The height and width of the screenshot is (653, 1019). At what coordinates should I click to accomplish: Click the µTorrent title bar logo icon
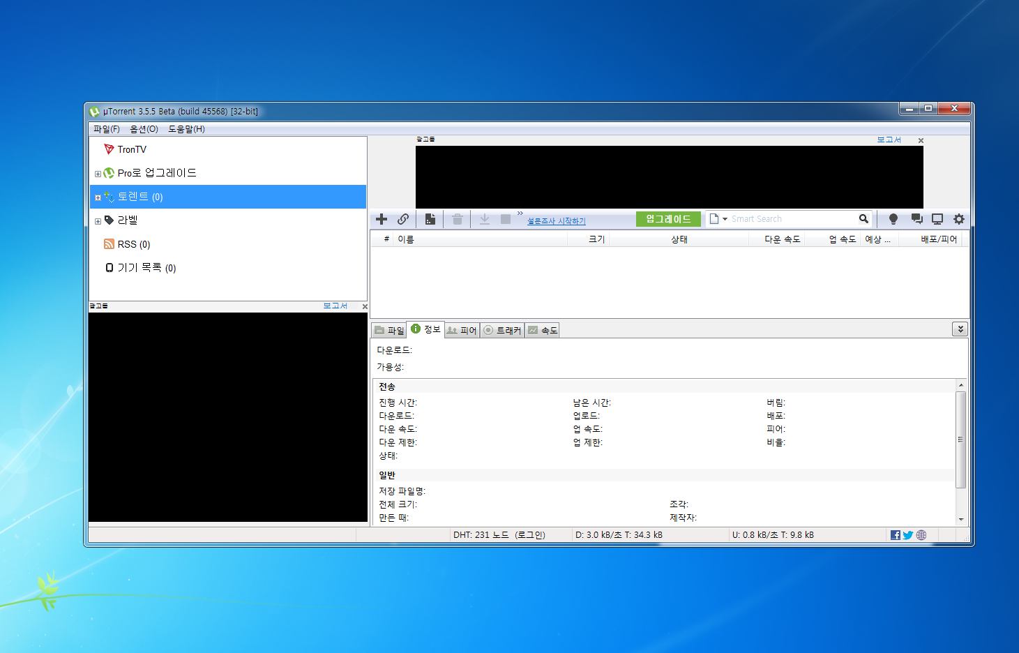[95, 112]
